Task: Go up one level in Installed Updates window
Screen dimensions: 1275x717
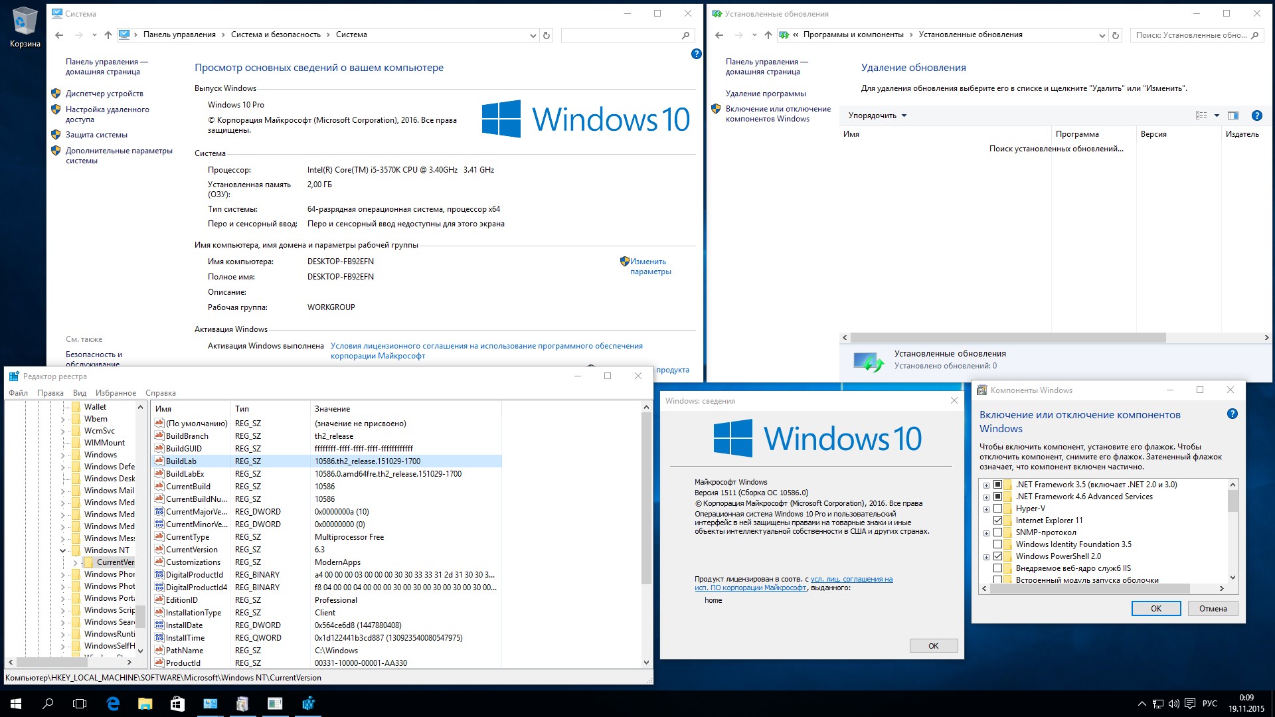Action: 768,35
